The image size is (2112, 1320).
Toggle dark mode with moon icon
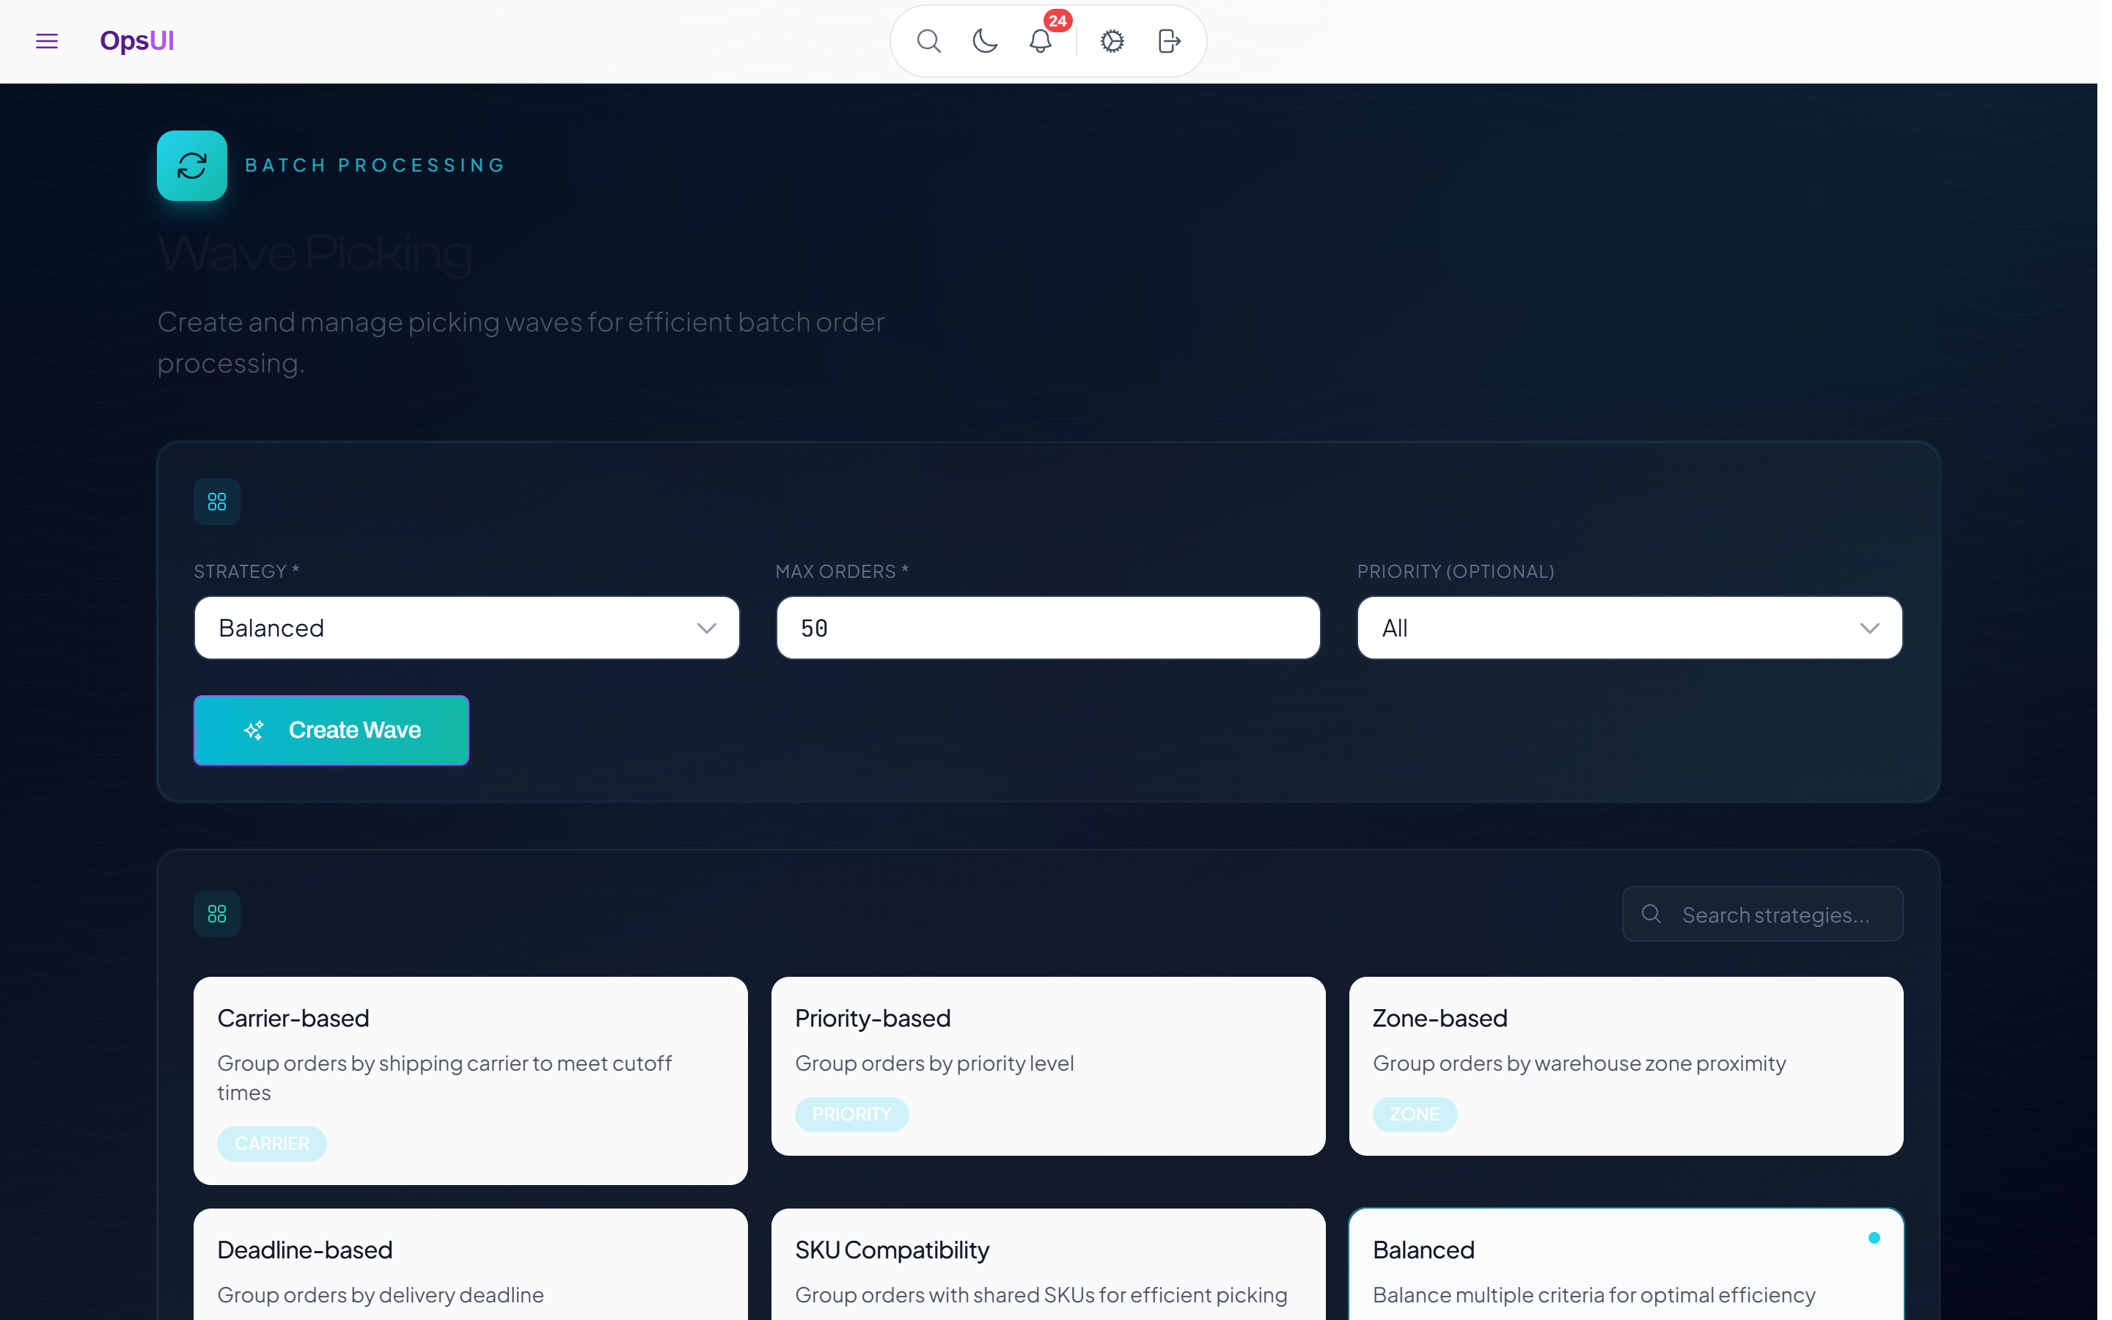click(984, 41)
